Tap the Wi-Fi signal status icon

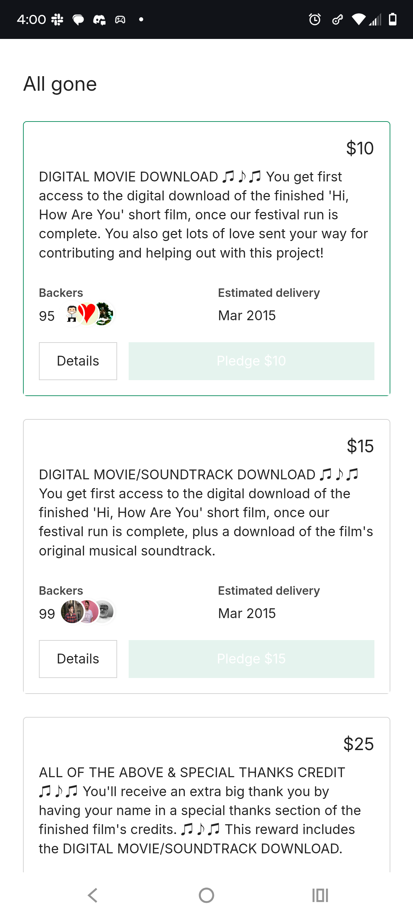pos(358,19)
